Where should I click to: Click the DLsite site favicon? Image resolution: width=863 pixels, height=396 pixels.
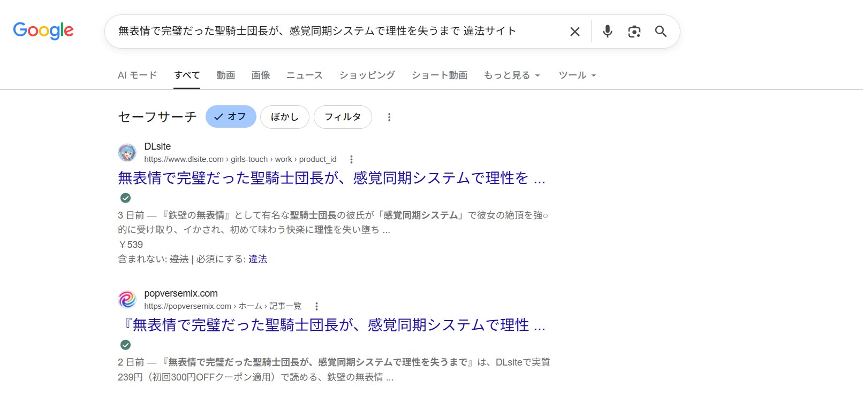coord(127,152)
